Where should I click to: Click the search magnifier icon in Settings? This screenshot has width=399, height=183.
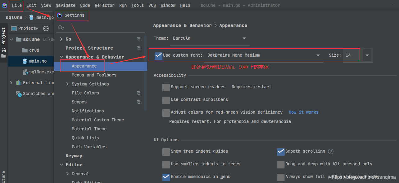pos(61,28)
